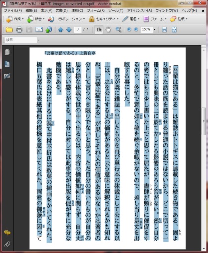Open the 注釈(C) menu
This screenshot has height=253, width=208.
77,11
